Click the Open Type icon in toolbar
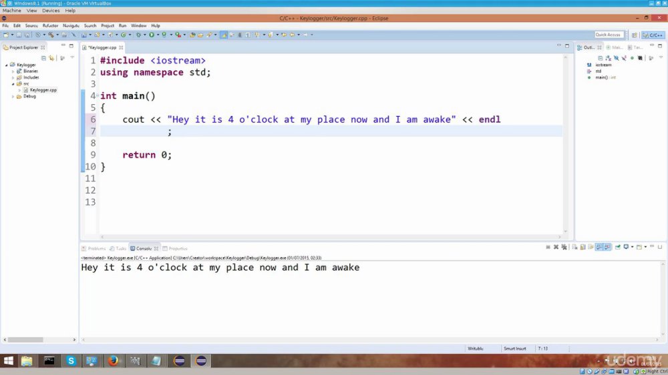Image resolution: width=668 pixels, height=375 pixels. pyautogui.click(x=192, y=35)
